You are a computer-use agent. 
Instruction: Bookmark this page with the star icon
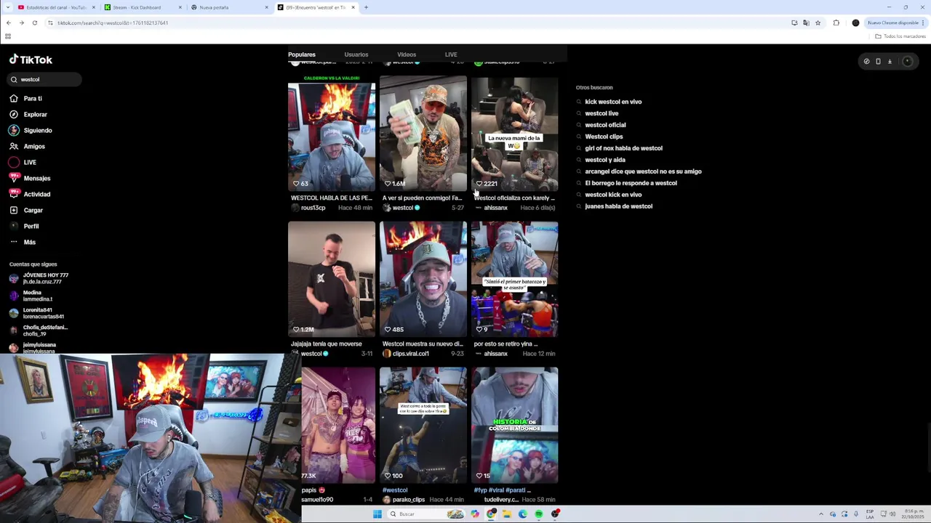[x=818, y=23]
